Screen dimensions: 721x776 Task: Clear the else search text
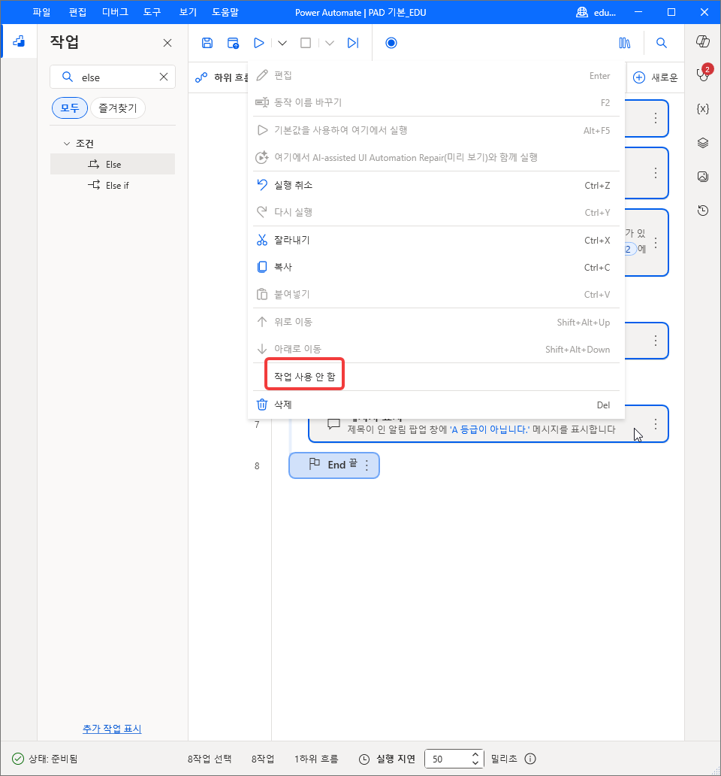click(x=164, y=77)
